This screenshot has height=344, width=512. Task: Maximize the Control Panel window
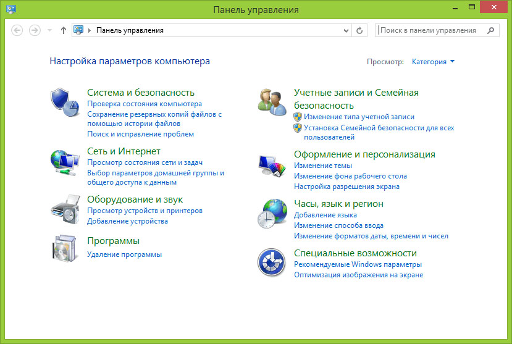click(471, 7)
